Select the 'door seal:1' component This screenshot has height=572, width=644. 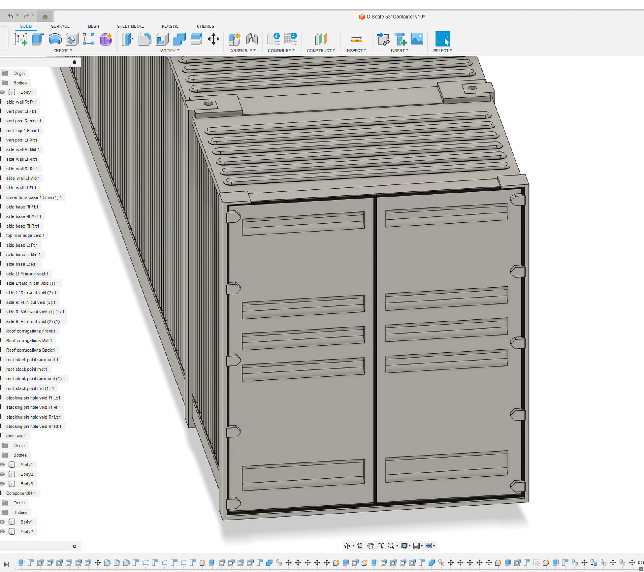pyautogui.click(x=17, y=436)
